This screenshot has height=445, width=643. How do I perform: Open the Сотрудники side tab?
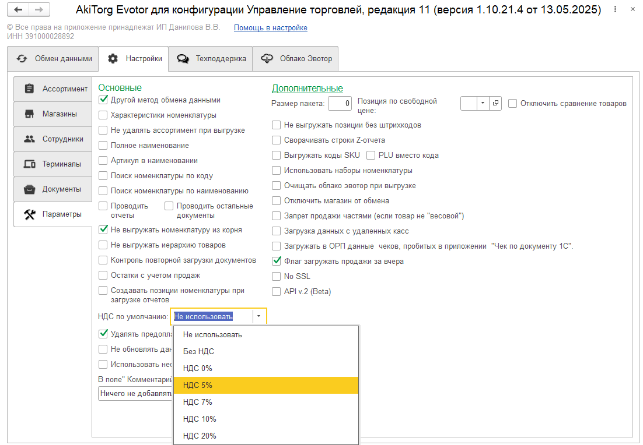(53, 139)
